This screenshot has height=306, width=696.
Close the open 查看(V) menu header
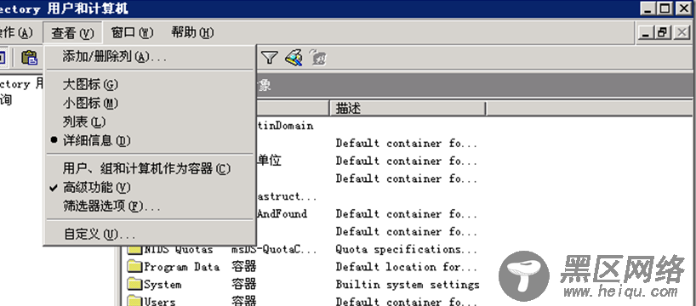73,33
